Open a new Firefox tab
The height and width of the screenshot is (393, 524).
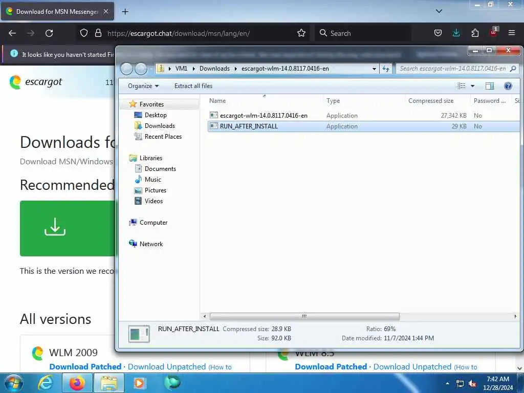coord(125,12)
